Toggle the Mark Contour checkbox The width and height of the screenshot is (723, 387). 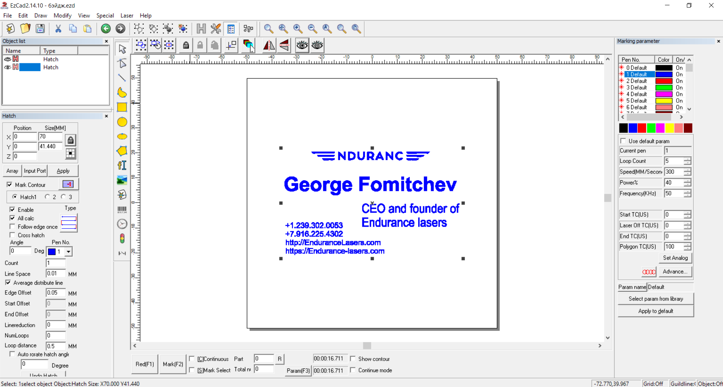(x=9, y=185)
